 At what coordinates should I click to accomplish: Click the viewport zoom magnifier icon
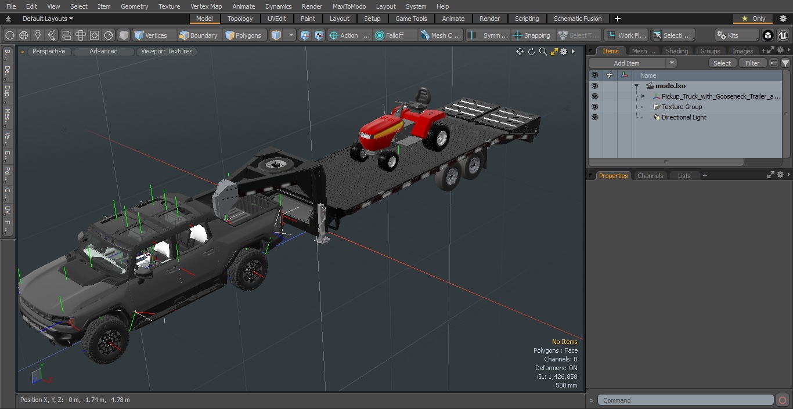pos(543,52)
